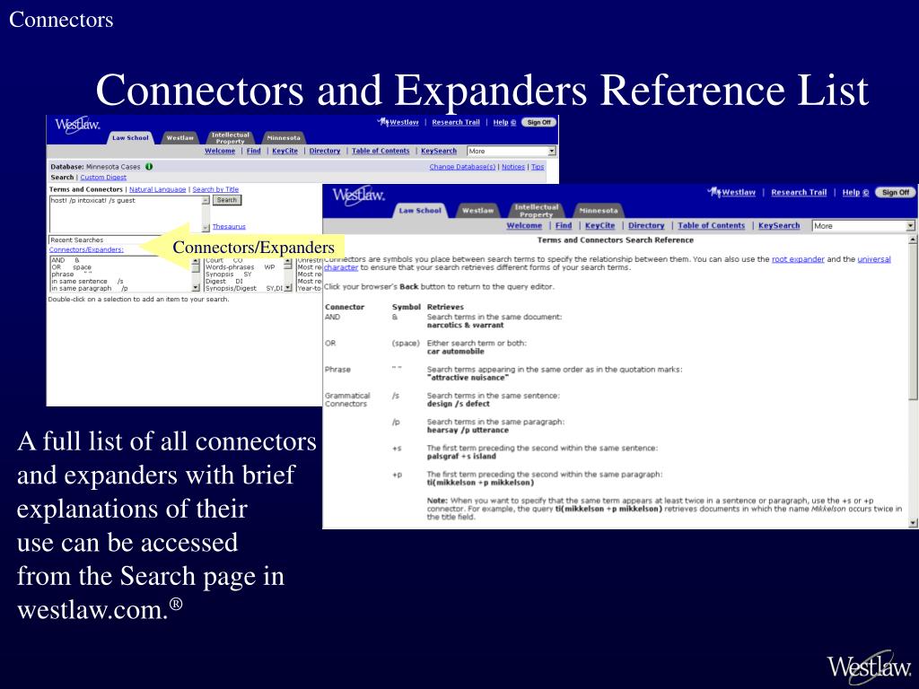Open the More dropdown in back window
919x689 pixels.
[552, 151]
